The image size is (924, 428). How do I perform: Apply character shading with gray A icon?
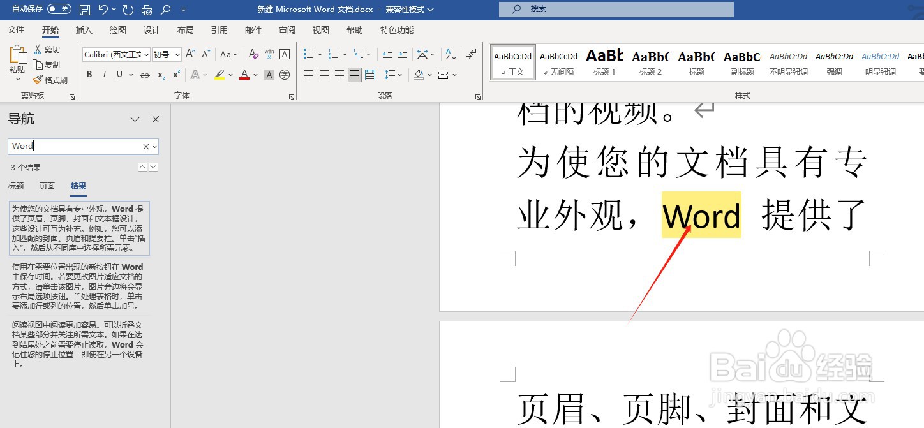269,75
